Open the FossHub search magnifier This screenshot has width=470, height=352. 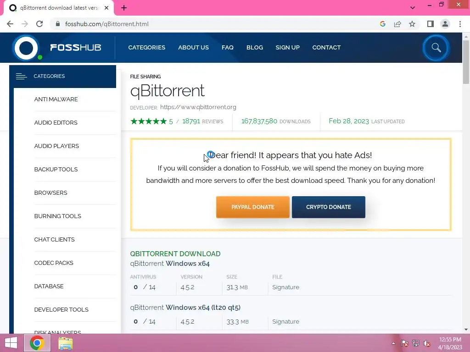click(x=436, y=48)
